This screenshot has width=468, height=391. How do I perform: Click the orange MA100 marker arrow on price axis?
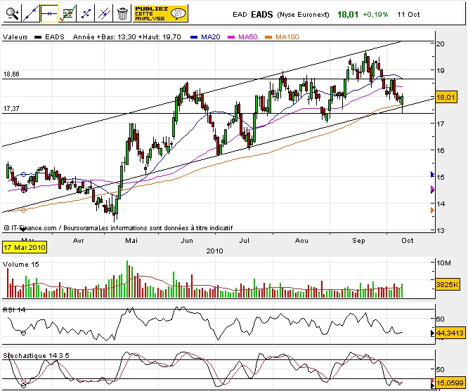(432, 211)
